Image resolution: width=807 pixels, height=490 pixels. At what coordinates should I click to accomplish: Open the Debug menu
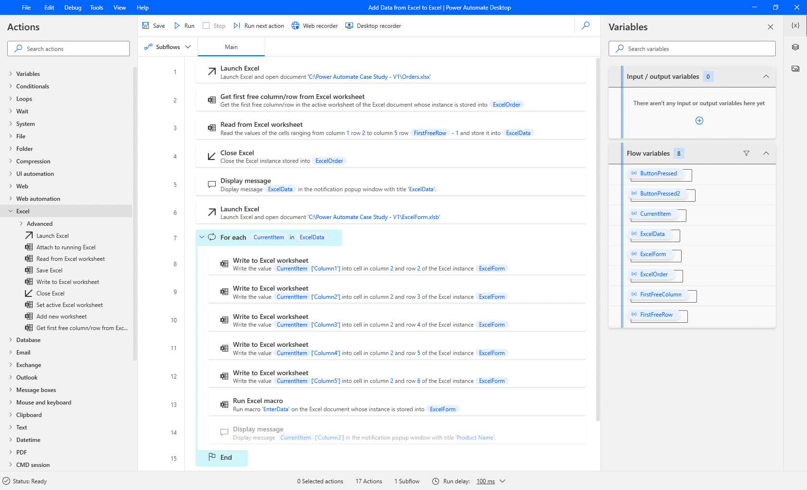[72, 7]
